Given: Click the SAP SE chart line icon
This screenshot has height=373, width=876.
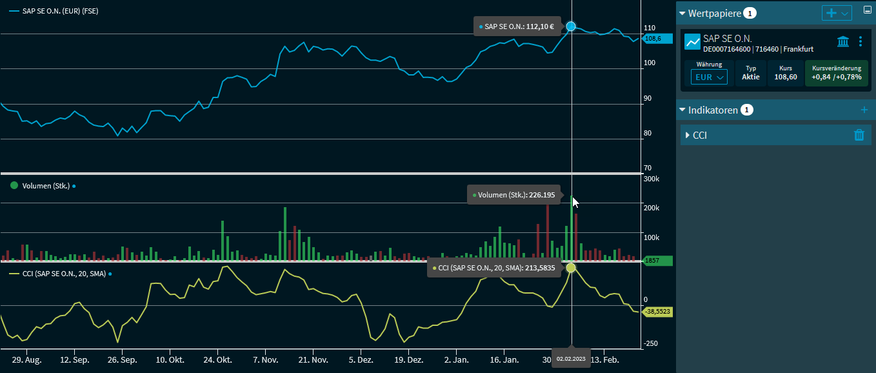Looking at the screenshot, I should point(692,43).
